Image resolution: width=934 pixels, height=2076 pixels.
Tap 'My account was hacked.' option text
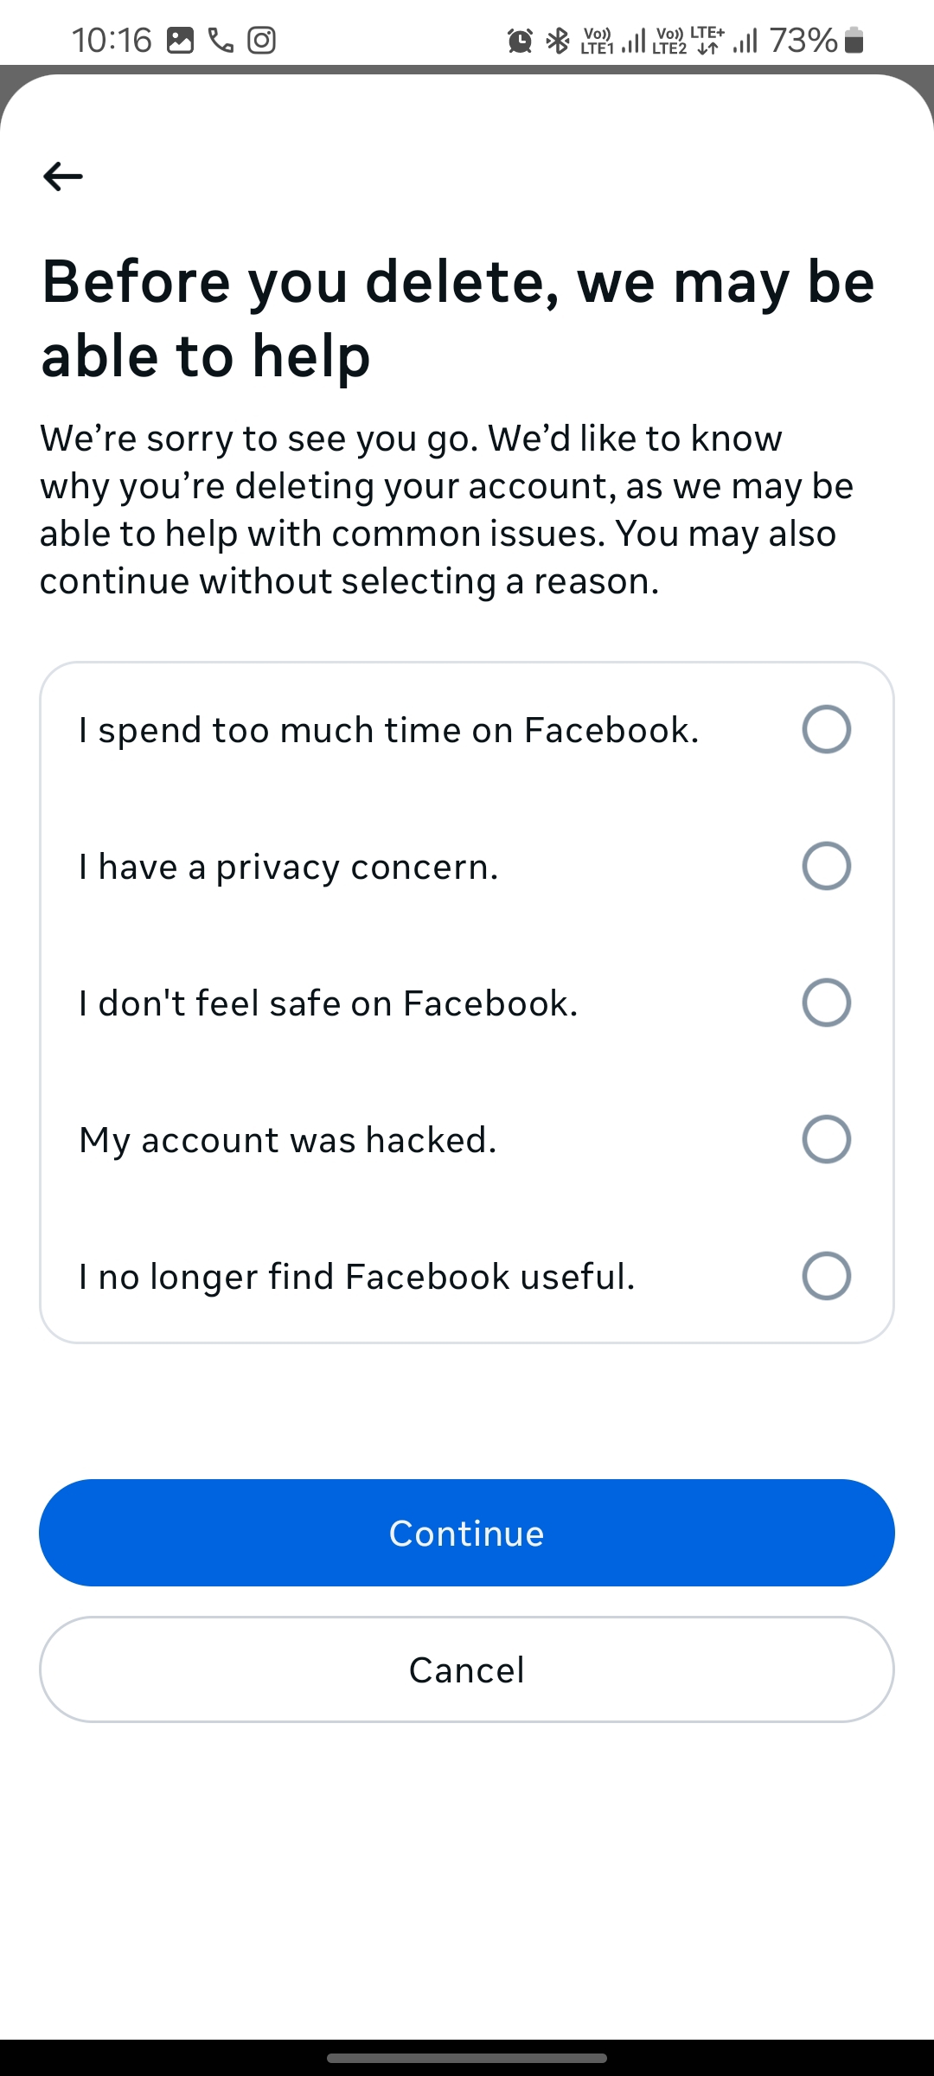288,1141
